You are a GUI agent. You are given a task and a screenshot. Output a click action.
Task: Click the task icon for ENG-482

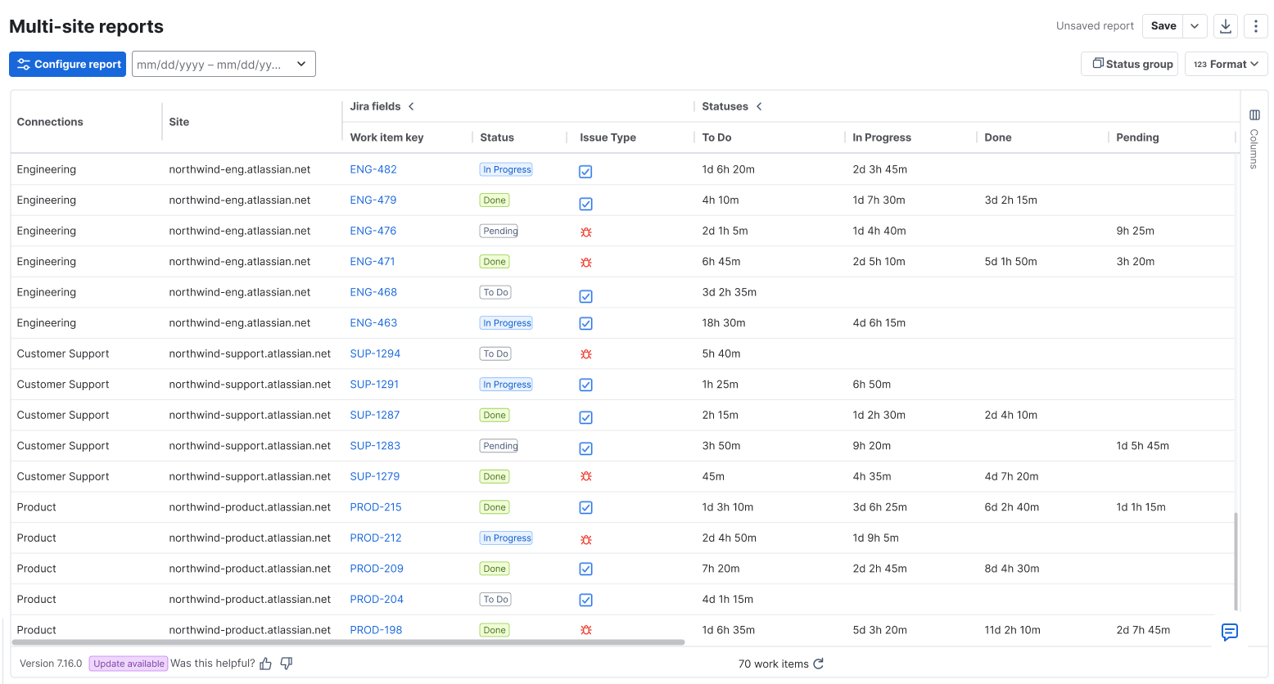(585, 172)
